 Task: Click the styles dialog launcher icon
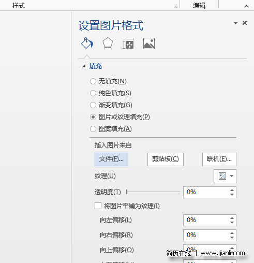tap(175, 7)
